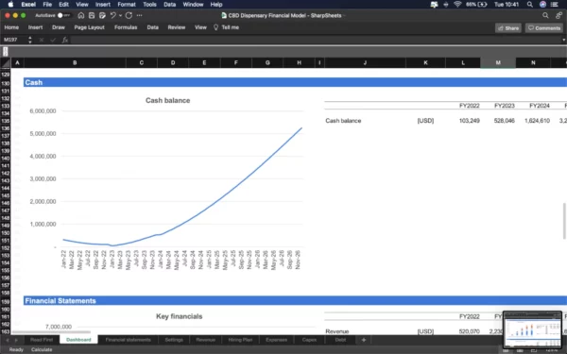Click the Cash balance row label
The height and width of the screenshot is (354, 567).
[343, 121]
